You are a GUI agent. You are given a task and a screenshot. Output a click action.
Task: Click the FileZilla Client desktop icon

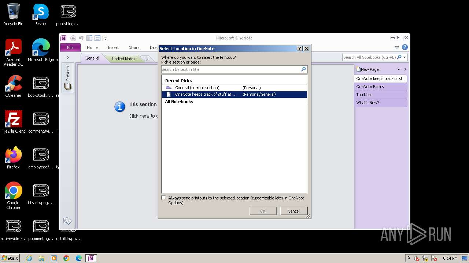point(13,122)
